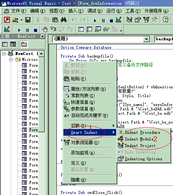Image resolution: width=173 pixels, height=195 pixels.
Task: Click the Paste clipboard toolbar icon
Action: tap(55, 20)
